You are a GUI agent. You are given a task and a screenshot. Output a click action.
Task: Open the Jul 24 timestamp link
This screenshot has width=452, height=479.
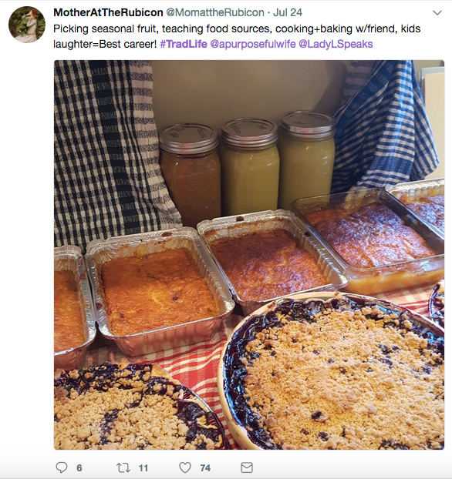point(288,12)
